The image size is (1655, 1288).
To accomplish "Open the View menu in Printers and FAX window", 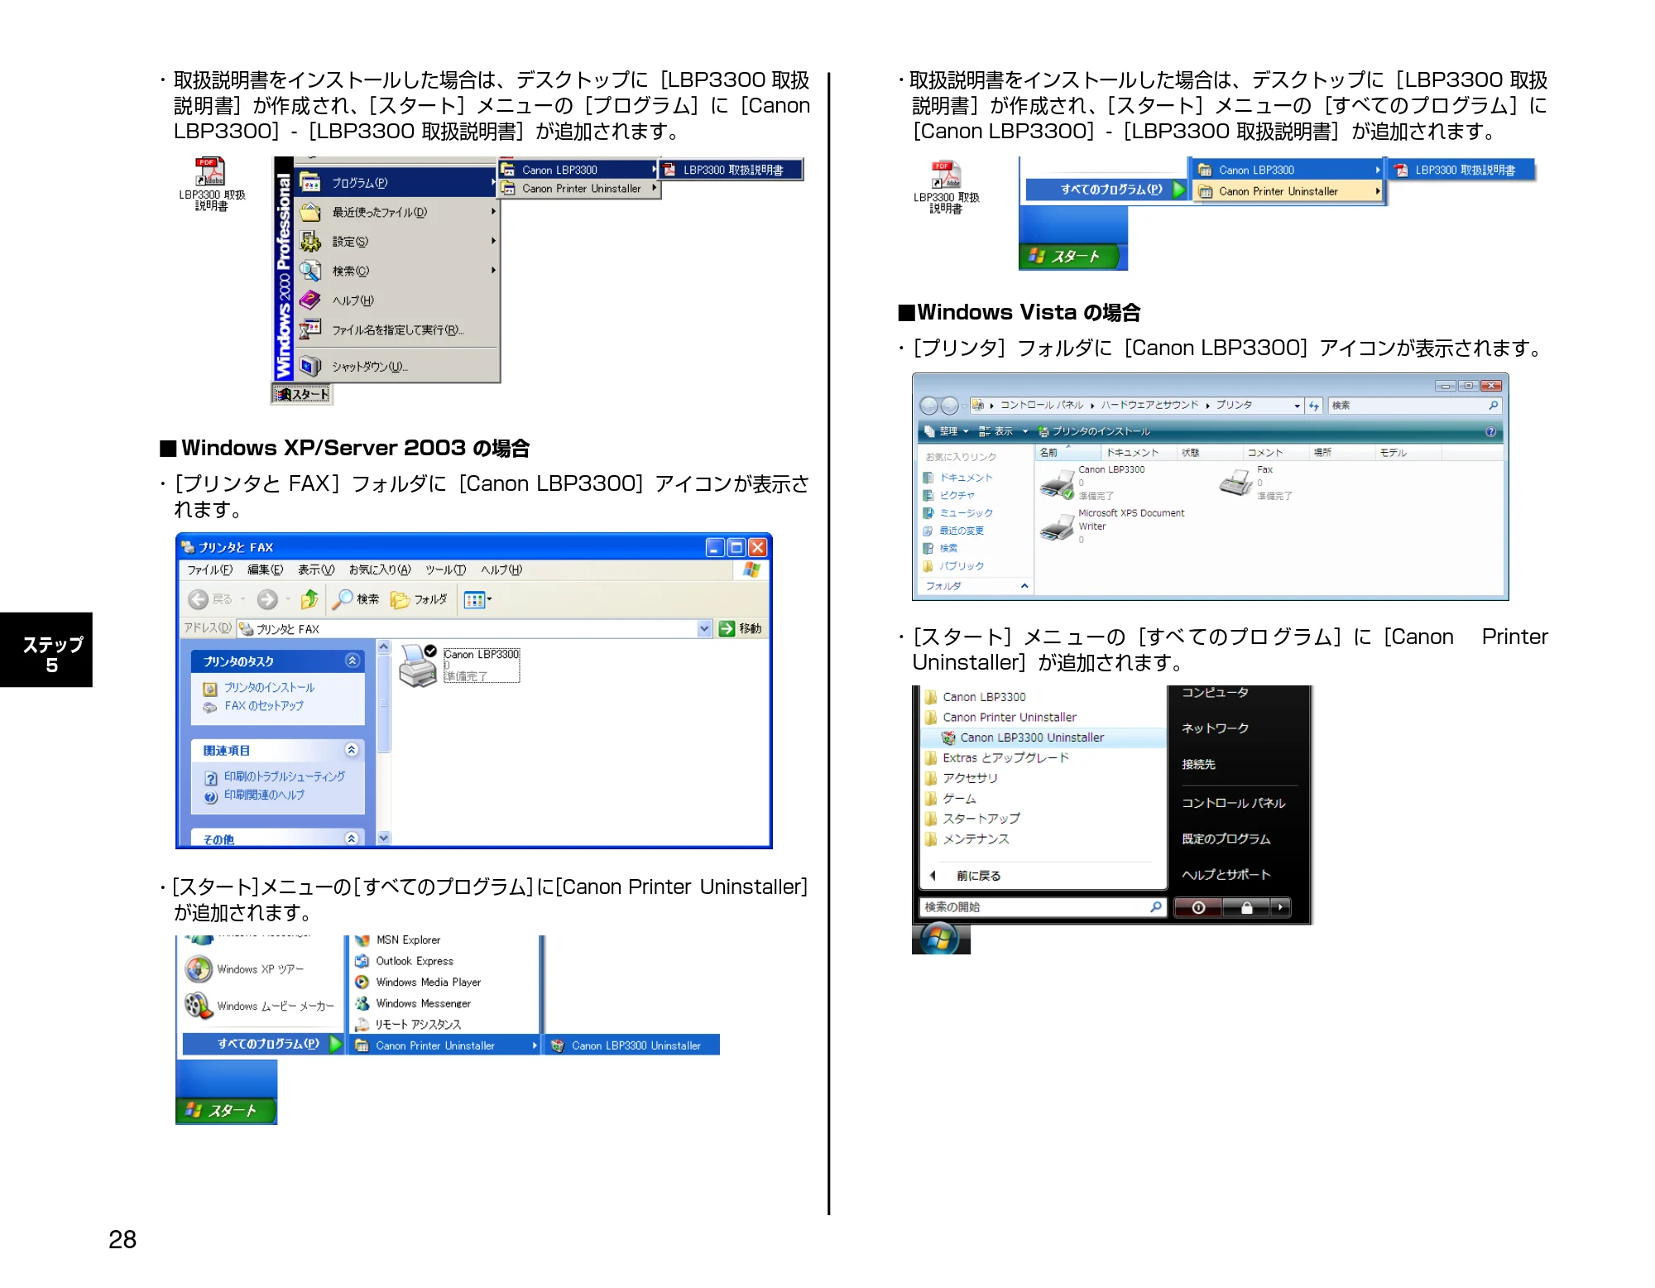I will pos(316,570).
